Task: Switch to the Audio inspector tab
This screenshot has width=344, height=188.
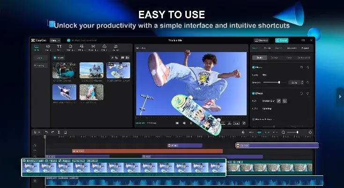Action: tap(267, 48)
